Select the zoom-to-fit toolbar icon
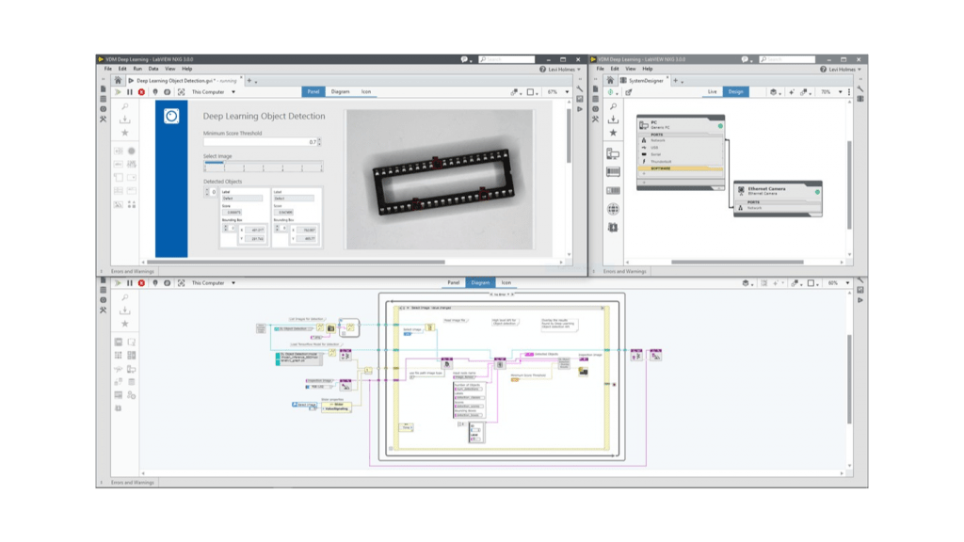 (x=181, y=90)
